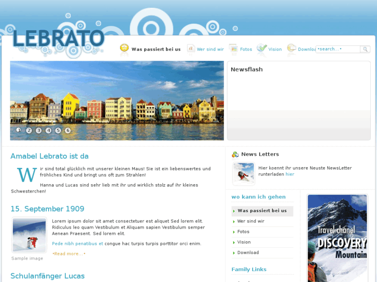Click the green arrow beside Download in sidebar

[x=234, y=253]
